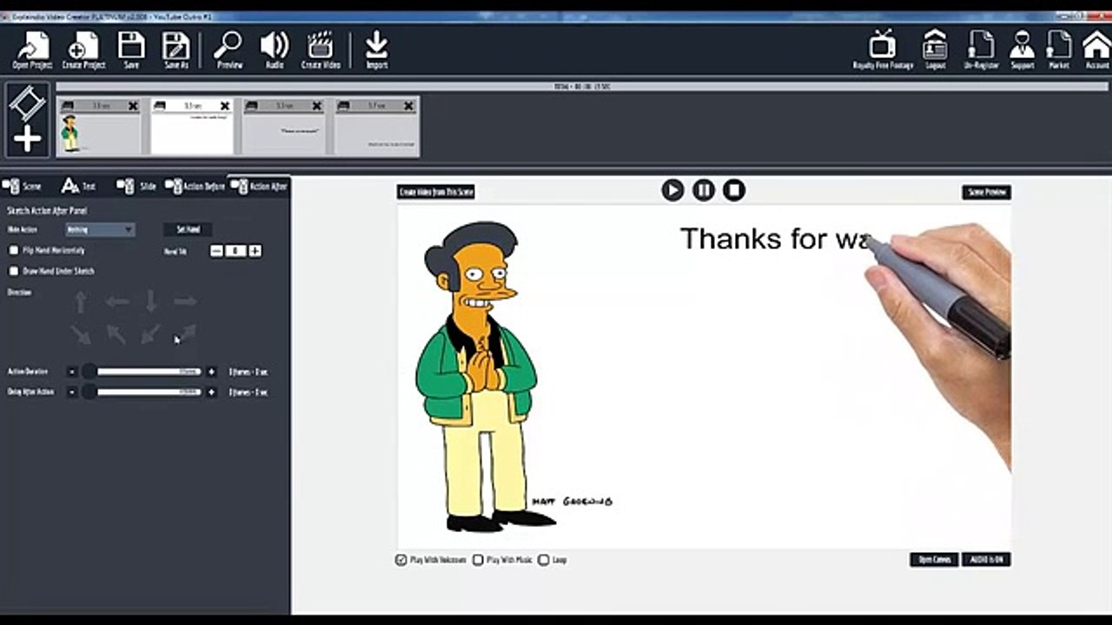The width and height of the screenshot is (1112, 625).
Task: Click the film strip scenes icon
Action: point(27,103)
